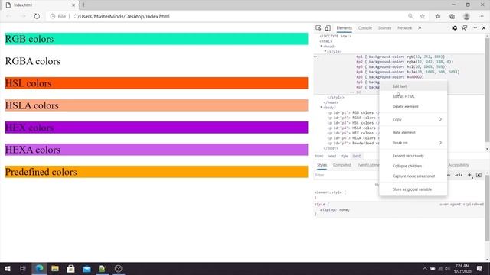The width and height of the screenshot is (490, 275).
Task: View site information File icon
Action: coord(58,16)
